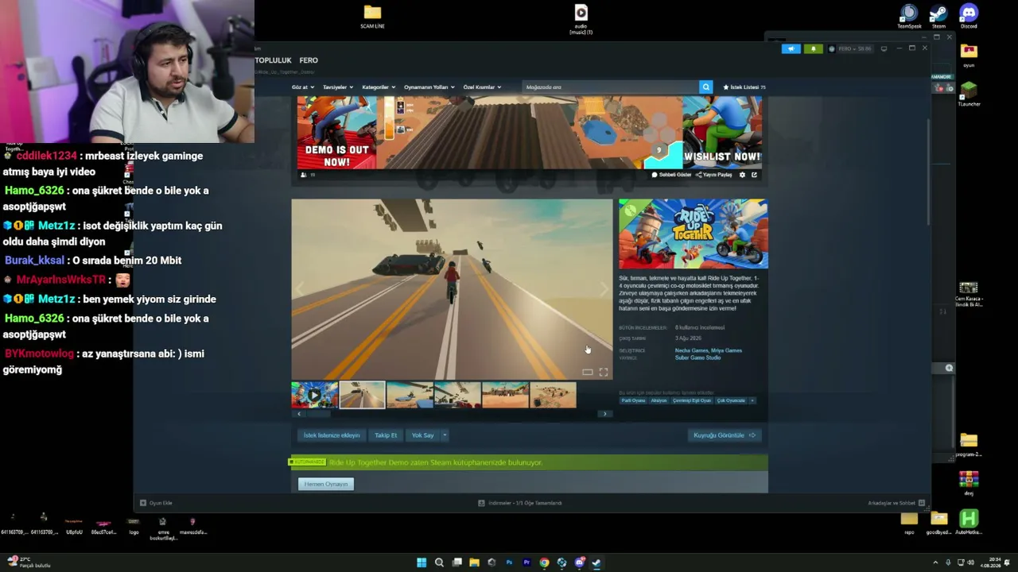
Task: Open the AutoHotkey desktop shortcut
Action: pyautogui.click(x=969, y=522)
